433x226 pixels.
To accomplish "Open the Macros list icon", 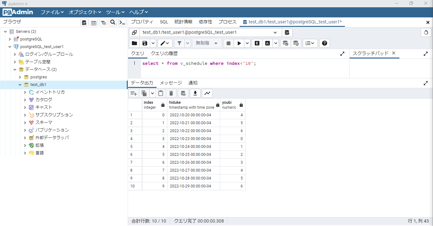I will coord(310,43).
